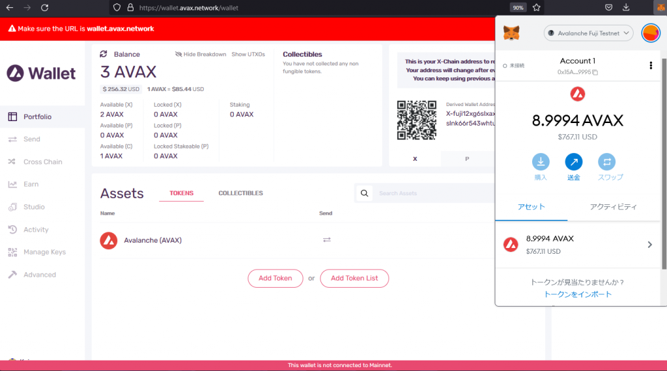Click the browser reload button

pos(44,8)
